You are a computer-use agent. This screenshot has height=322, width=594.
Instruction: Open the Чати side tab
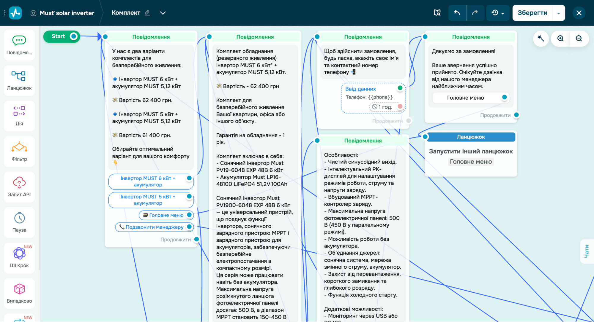pos(587,251)
